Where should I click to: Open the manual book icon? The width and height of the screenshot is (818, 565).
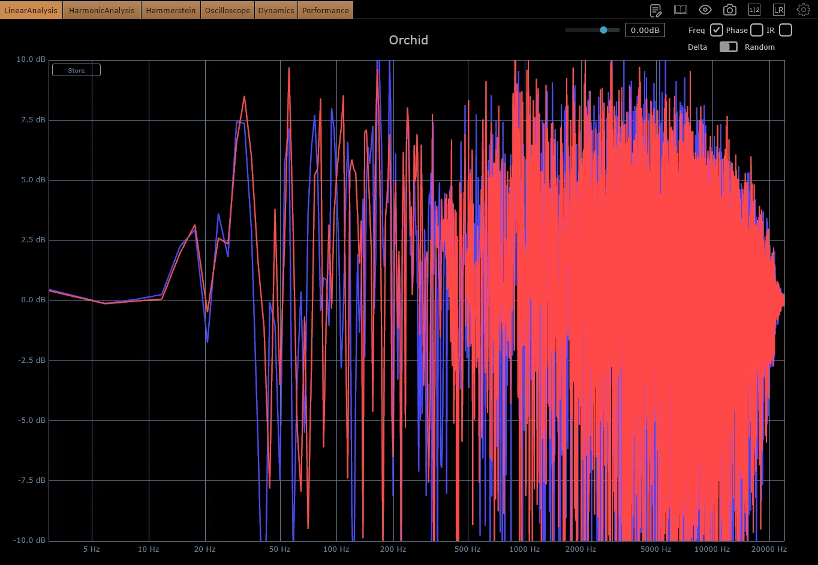point(680,10)
